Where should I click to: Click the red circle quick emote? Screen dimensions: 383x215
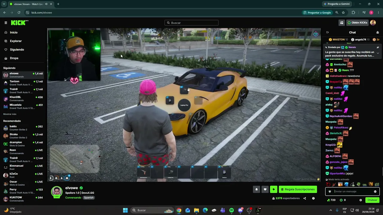click(328, 184)
